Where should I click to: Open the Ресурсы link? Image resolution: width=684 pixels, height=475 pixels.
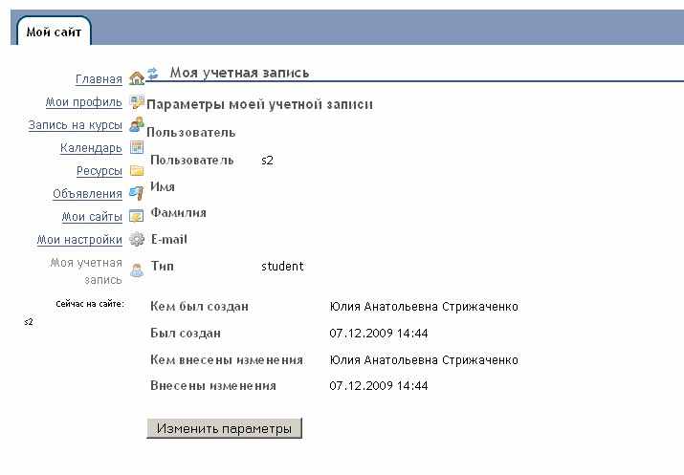coord(99,171)
